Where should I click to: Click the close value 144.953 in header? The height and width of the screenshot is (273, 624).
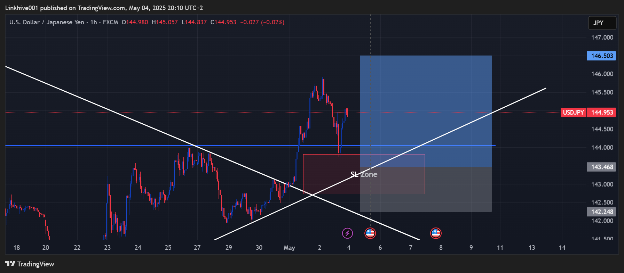225,22
